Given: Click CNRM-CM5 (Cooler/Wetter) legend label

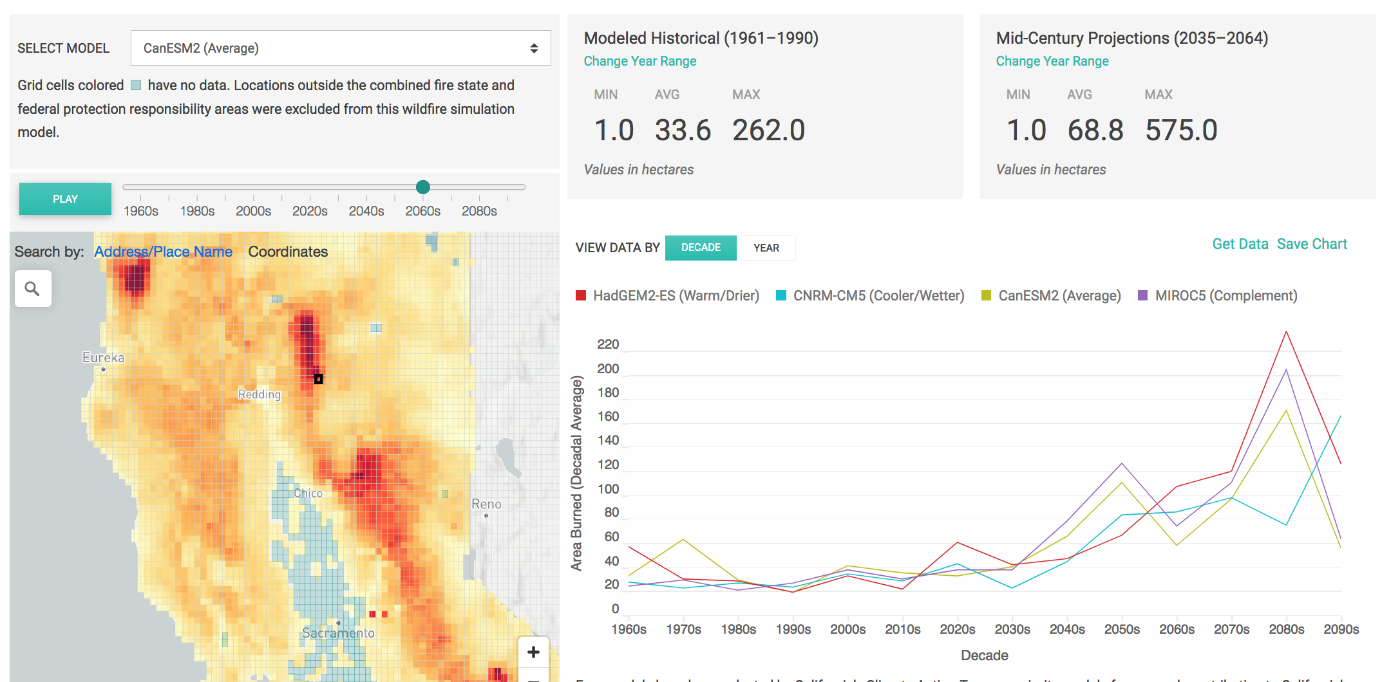Looking at the screenshot, I should pyautogui.click(x=878, y=295).
